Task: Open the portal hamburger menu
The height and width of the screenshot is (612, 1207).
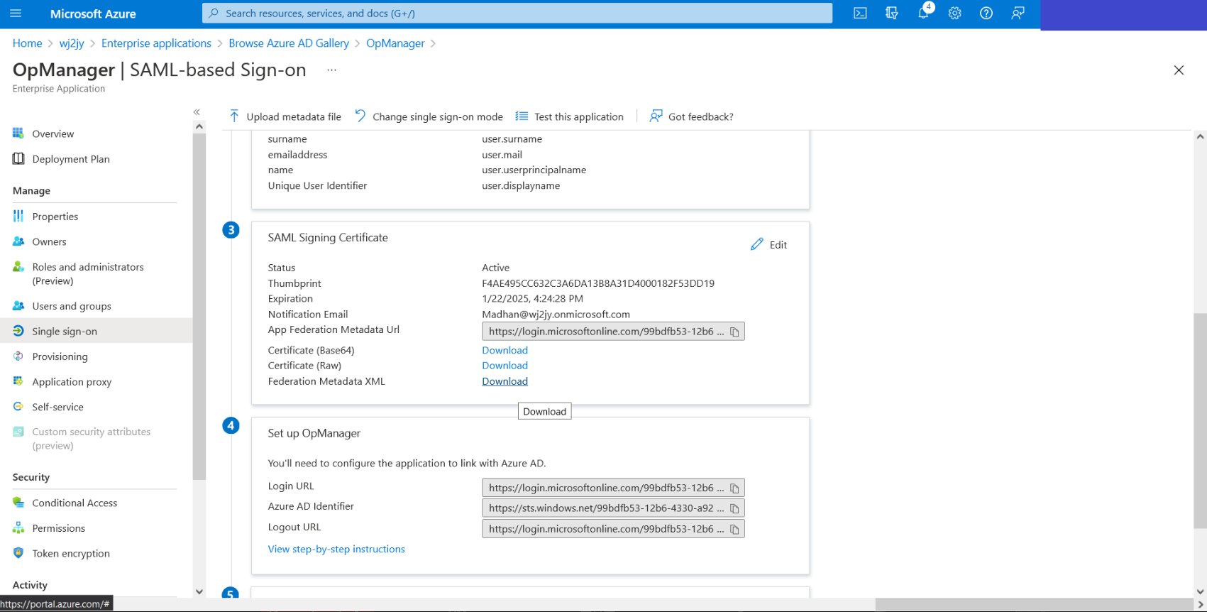Action: point(16,13)
